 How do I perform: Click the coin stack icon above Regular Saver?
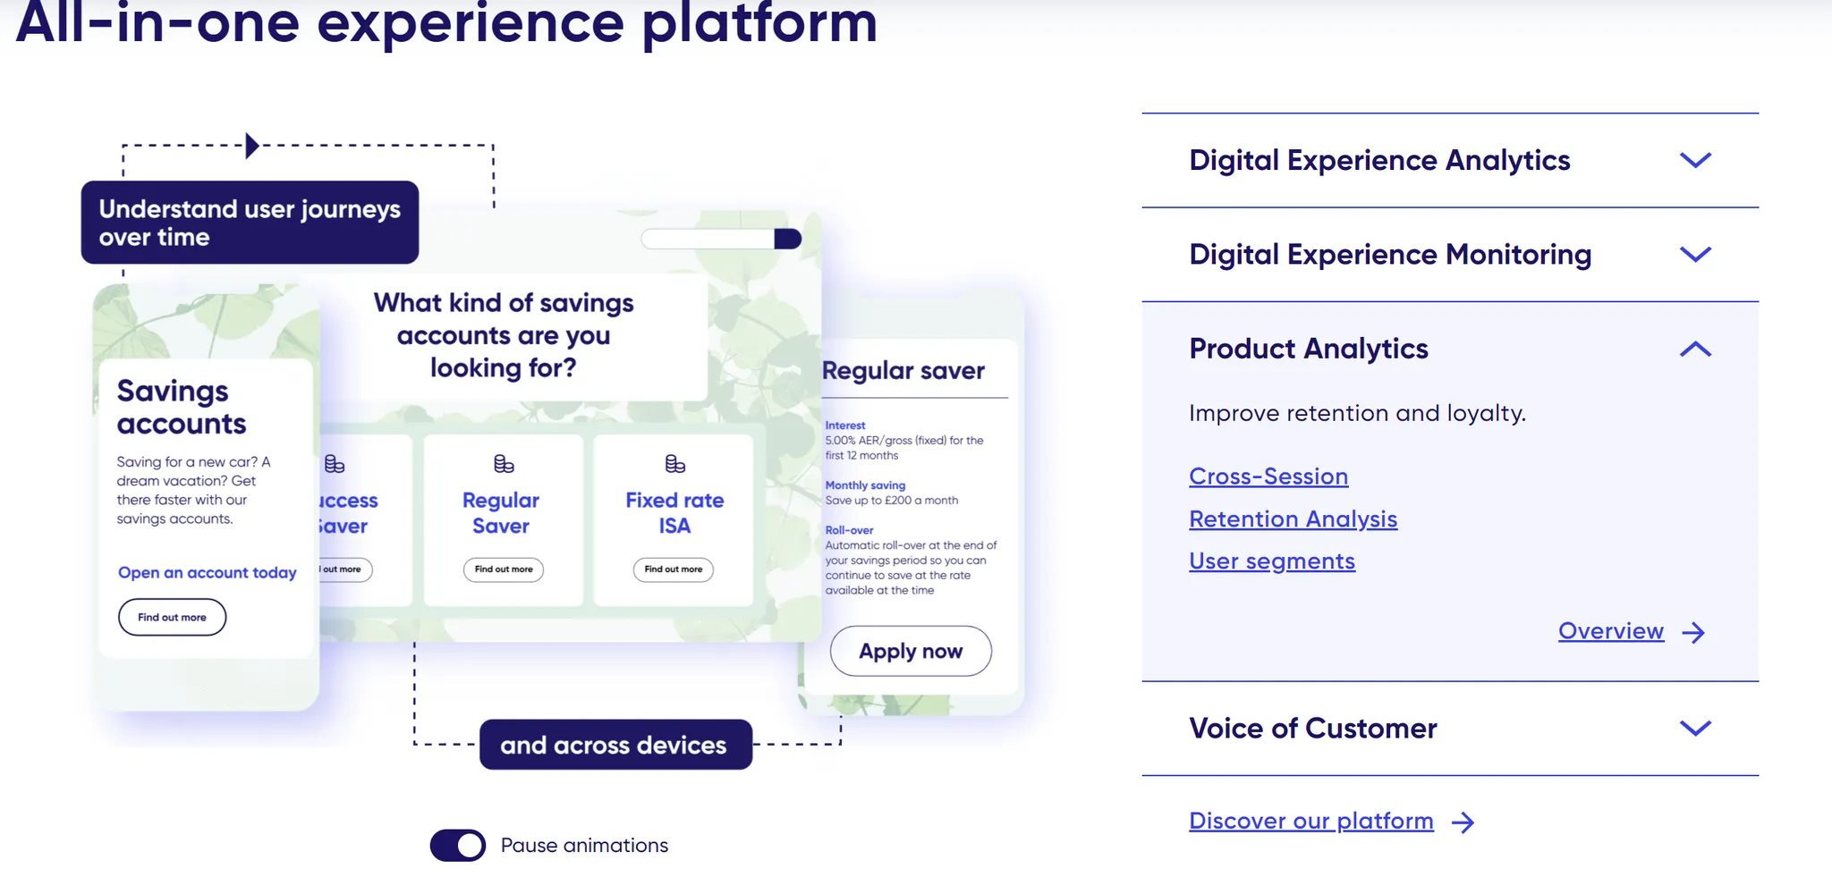click(502, 463)
